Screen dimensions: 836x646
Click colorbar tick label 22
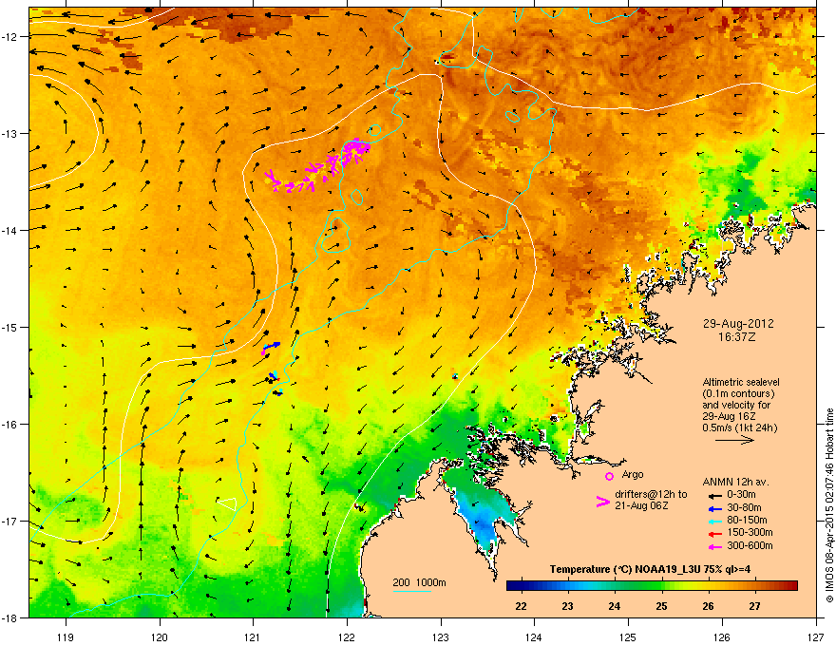coord(521,606)
